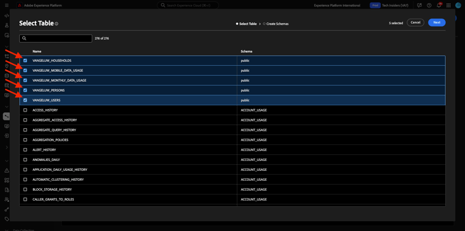The width and height of the screenshot is (465, 231).
Task: Click the table search input field
Action: 56,38
